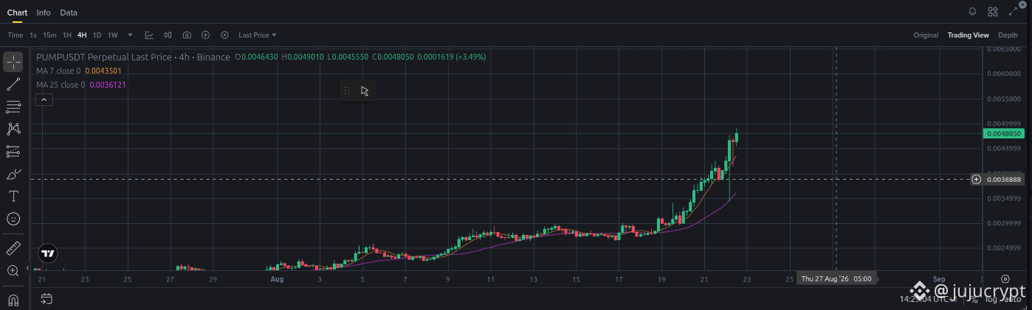Screen dimensions: 1032x310
Task: Click the TradingView logo badge
Action: coord(48,253)
